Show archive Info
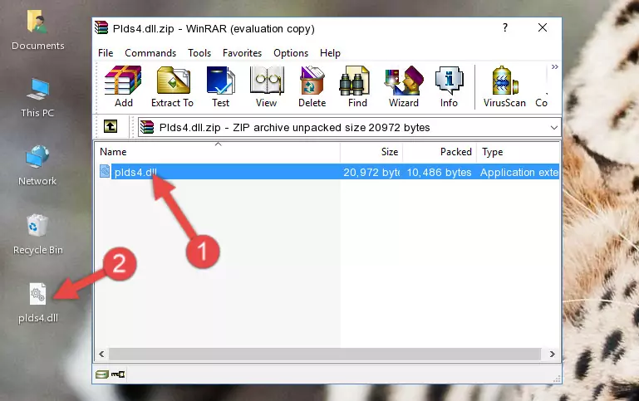The width and height of the screenshot is (639, 401). point(449,86)
